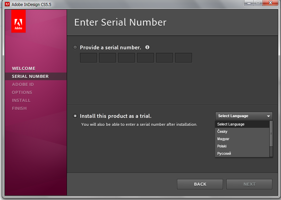Open the Serial Number step in sidebar
Image resolution: width=281 pixels, height=200 pixels.
[30, 76]
